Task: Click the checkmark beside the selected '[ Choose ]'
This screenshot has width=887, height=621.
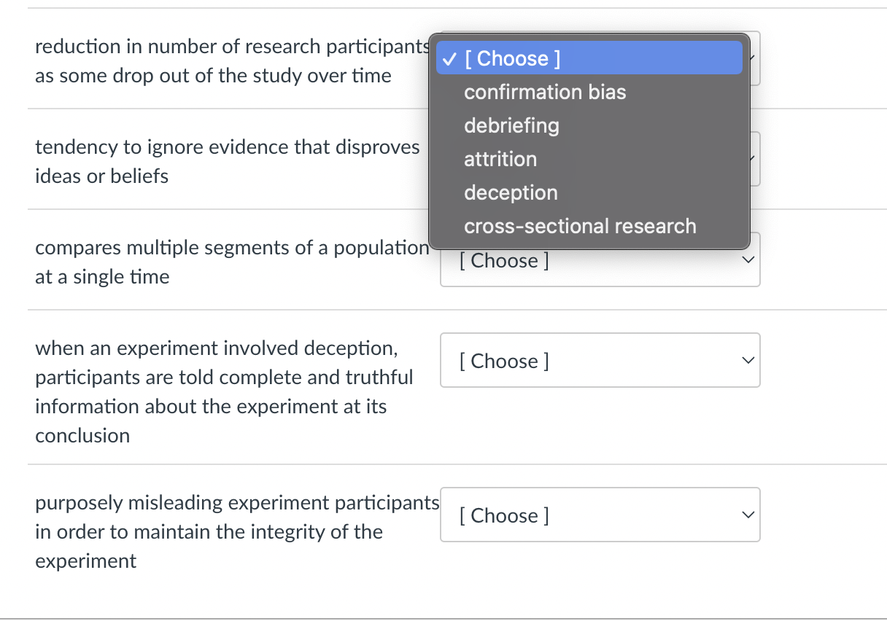Action: point(450,58)
